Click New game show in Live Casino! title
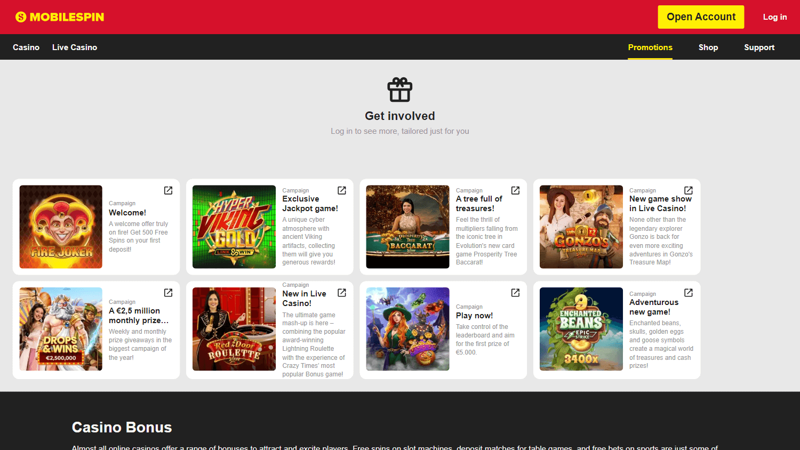Image resolution: width=800 pixels, height=450 pixels. point(660,204)
